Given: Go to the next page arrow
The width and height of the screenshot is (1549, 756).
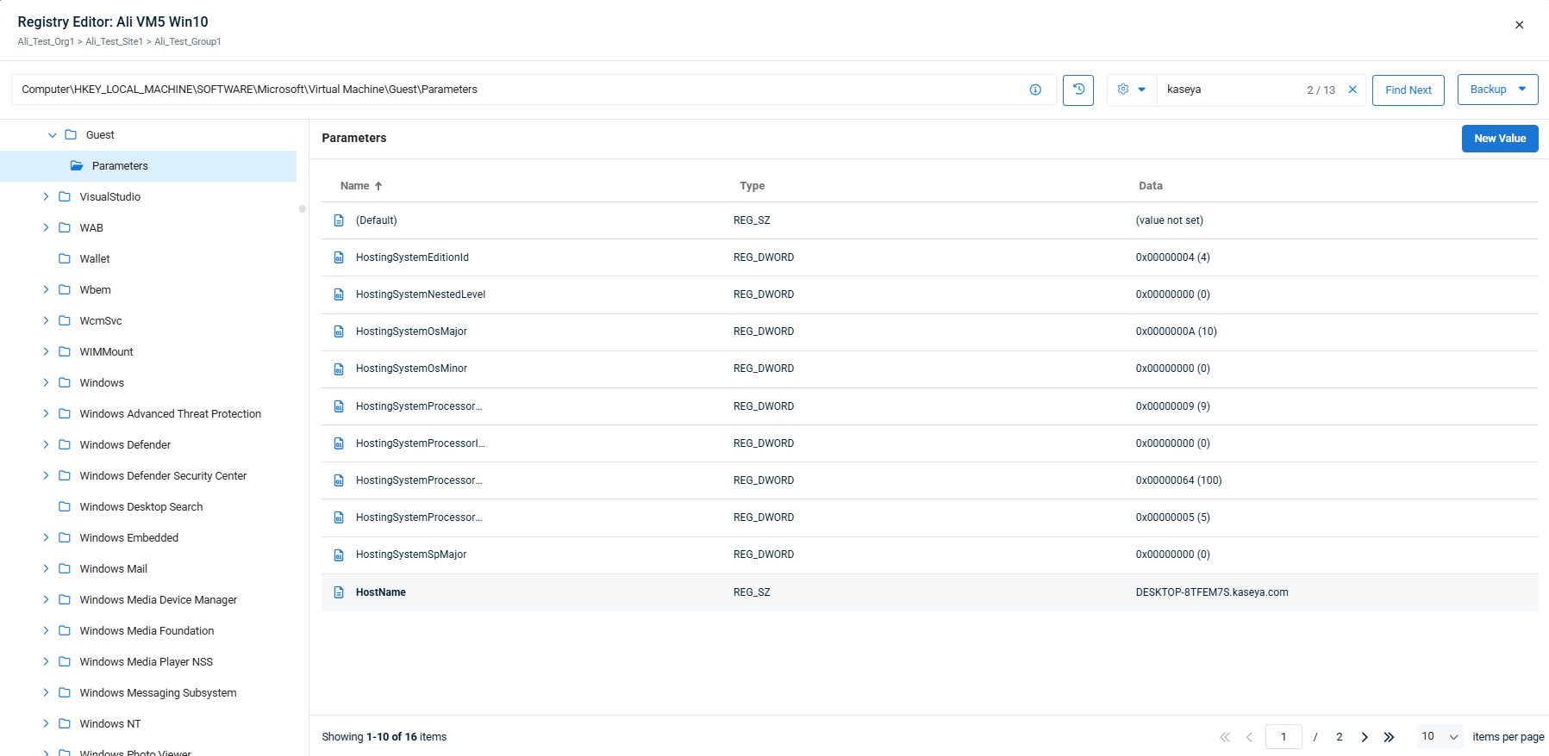Looking at the screenshot, I should (x=1365, y=737).
